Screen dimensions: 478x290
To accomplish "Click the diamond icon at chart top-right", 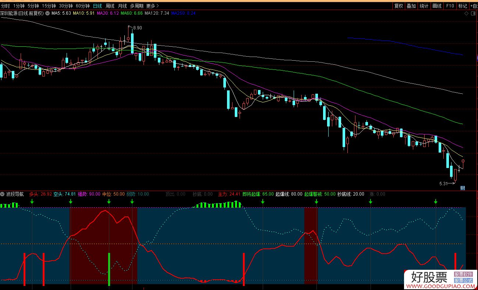I will point(467,14).
